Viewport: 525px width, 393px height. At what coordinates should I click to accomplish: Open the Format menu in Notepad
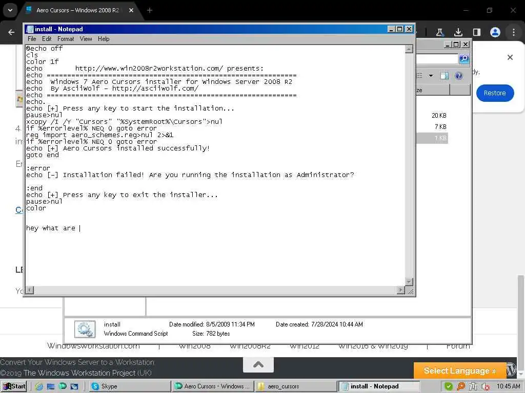66,39
